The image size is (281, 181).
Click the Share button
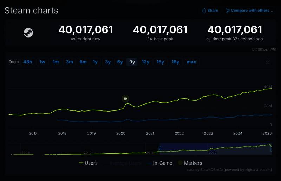point(210,11)
